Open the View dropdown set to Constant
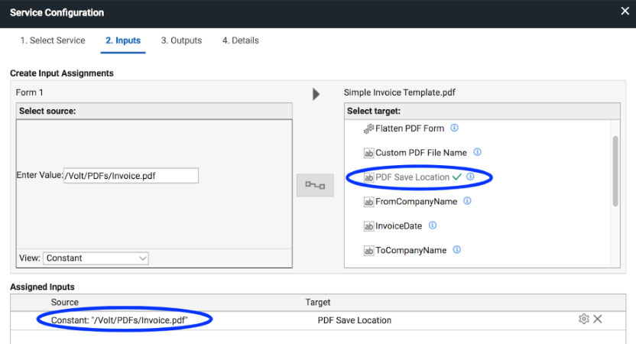 pos(96,258)
